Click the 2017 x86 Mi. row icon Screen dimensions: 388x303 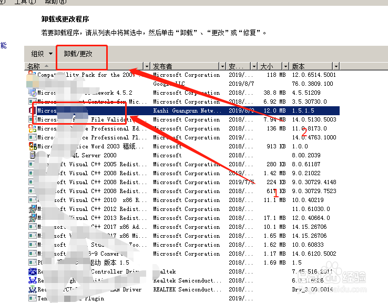pyautogui.click(x=33, y=236)
